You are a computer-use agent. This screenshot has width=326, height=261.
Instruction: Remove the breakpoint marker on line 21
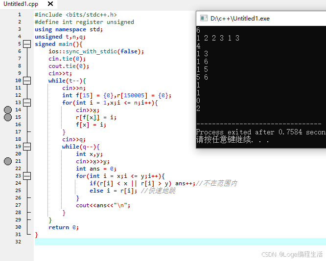pyautogui.click(x=8, y=161)
